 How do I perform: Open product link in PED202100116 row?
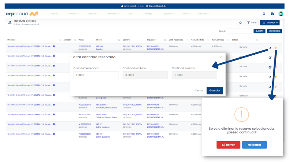pos(29,46)
